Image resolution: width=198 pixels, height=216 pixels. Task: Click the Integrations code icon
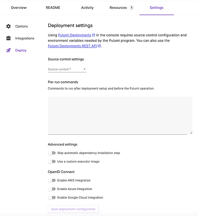tap(9, 38)
